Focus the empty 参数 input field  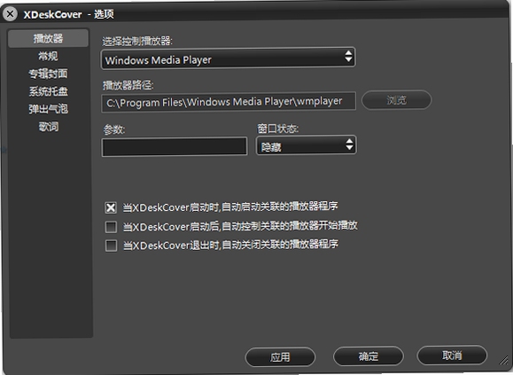click(x=175, y=146)
